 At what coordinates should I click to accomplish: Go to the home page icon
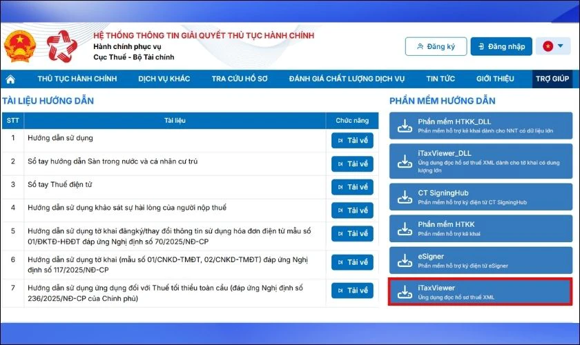pos(10,79)
